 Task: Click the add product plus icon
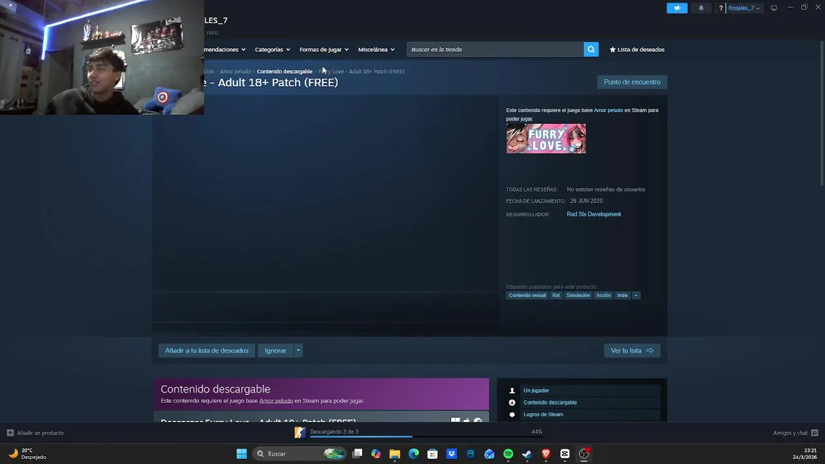click(x=10, y=433)
